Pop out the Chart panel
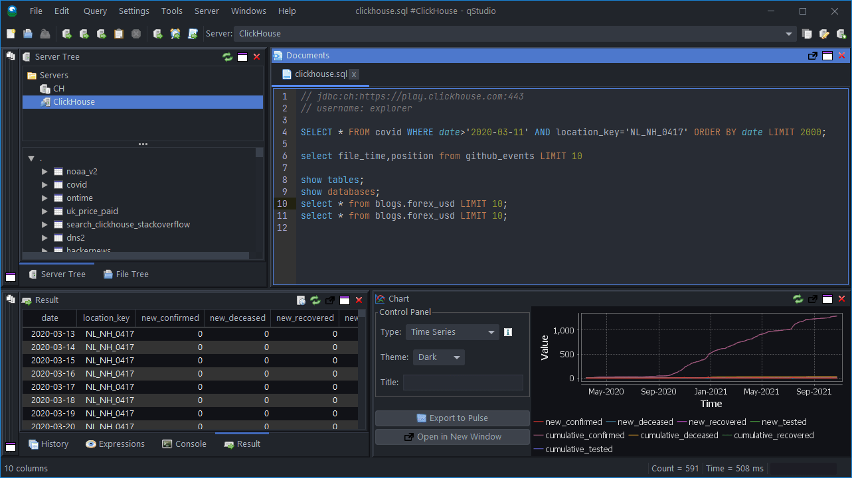This screenshot has height=478, width=852. [812, 298]
